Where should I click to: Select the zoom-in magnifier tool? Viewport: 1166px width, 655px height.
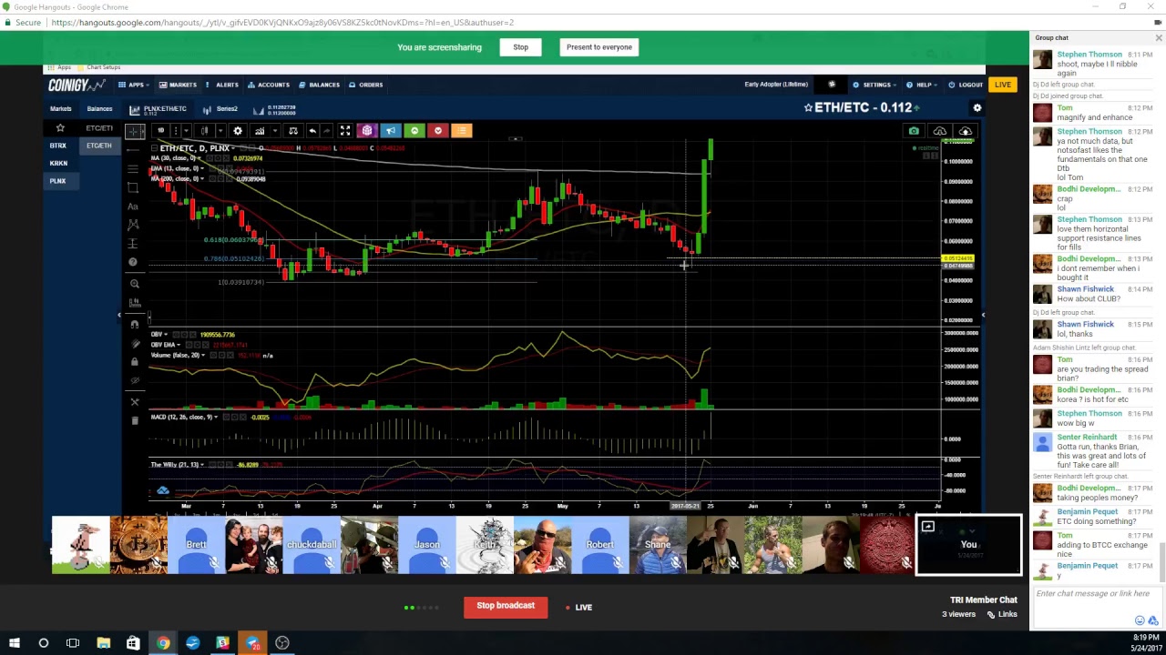click(135, 284)
